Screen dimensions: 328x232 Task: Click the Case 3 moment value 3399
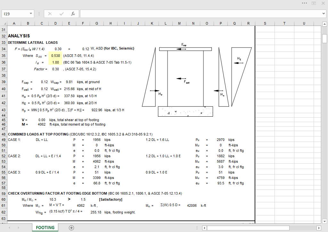point(97,178)
